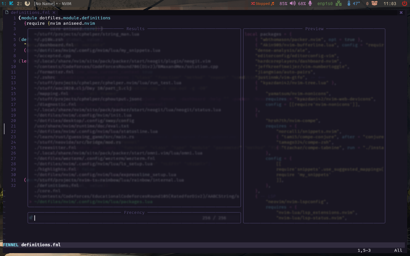This screenshot has height=256, width=410.
Task: Click the red power icon
Action: (404, 3)
